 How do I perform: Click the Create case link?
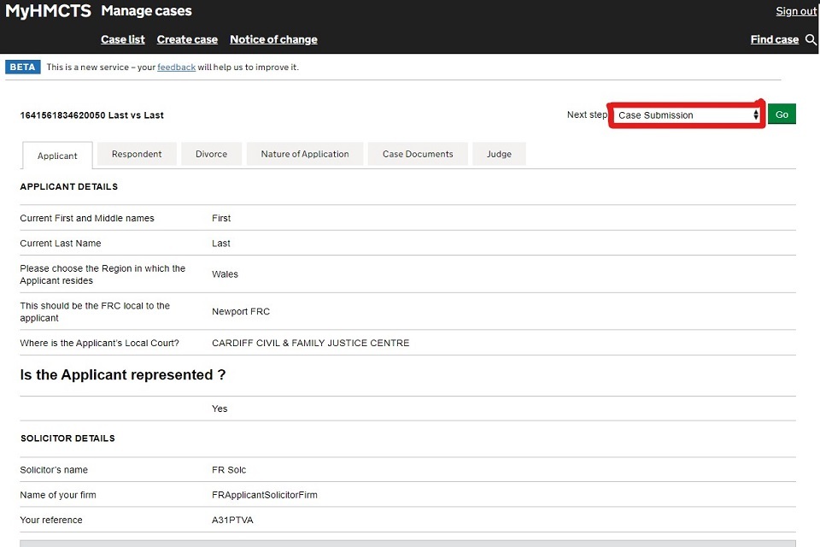[187, 39]
